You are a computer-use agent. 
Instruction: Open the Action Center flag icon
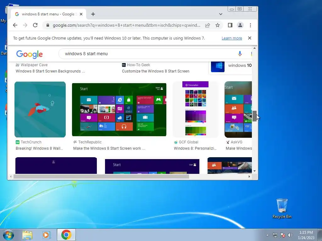click(283, 235)
